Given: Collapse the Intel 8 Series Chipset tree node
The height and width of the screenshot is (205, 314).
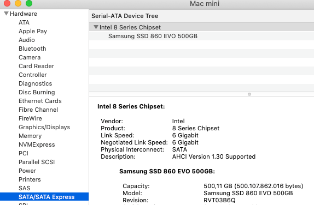Looking at the screenshot, I should pos(96,27).
